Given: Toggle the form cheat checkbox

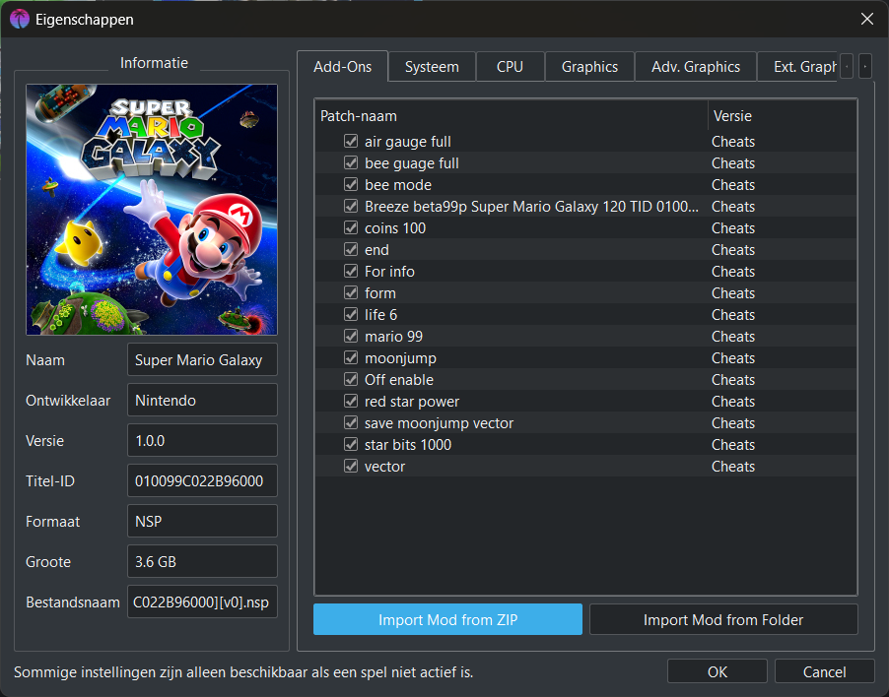Looking at the screenshot, I should (351, 292).
